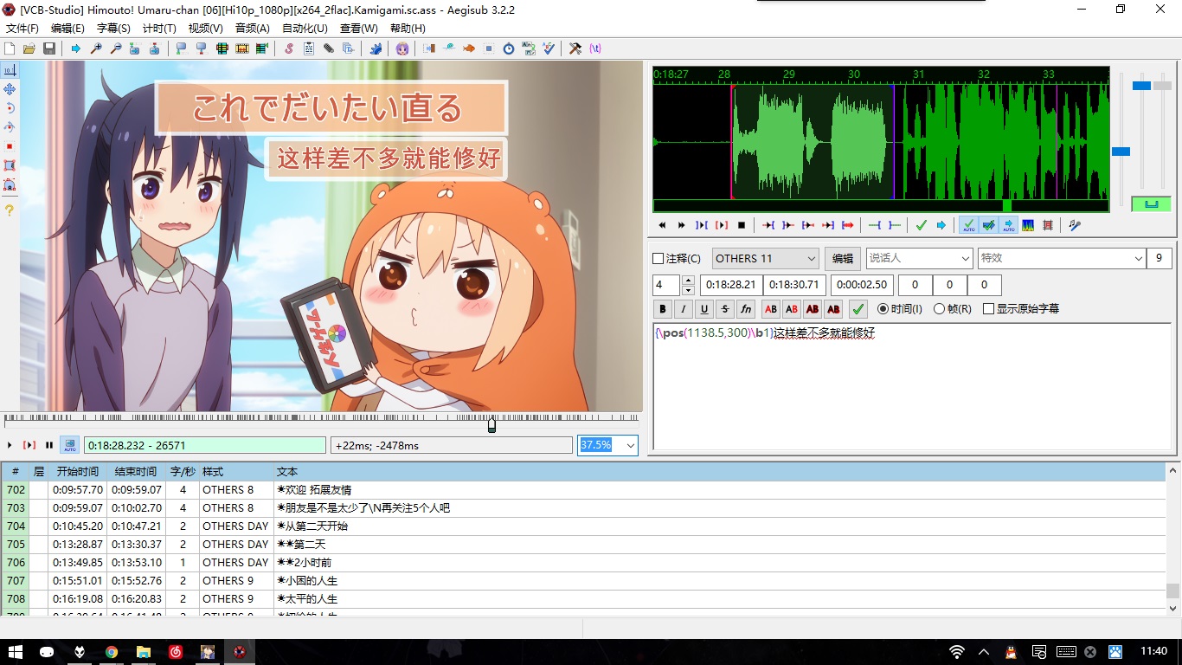Select the 帧(R) frame radio button
The height and width of the screenshot is (665, 1182).
939,308
